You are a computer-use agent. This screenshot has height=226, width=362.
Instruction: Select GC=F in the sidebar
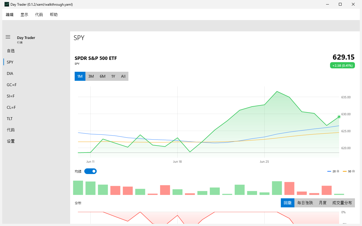pos(36,85)
